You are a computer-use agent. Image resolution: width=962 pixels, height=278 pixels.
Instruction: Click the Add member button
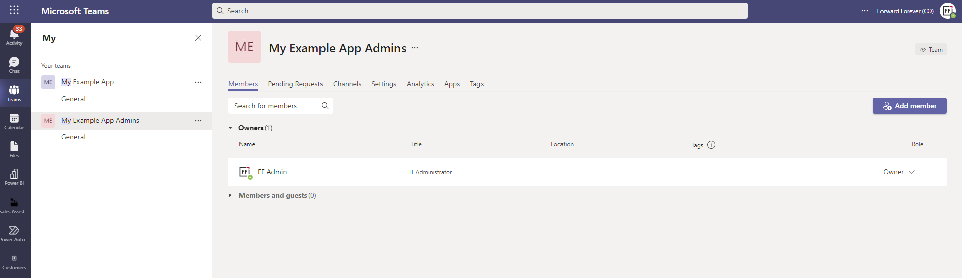910,106
